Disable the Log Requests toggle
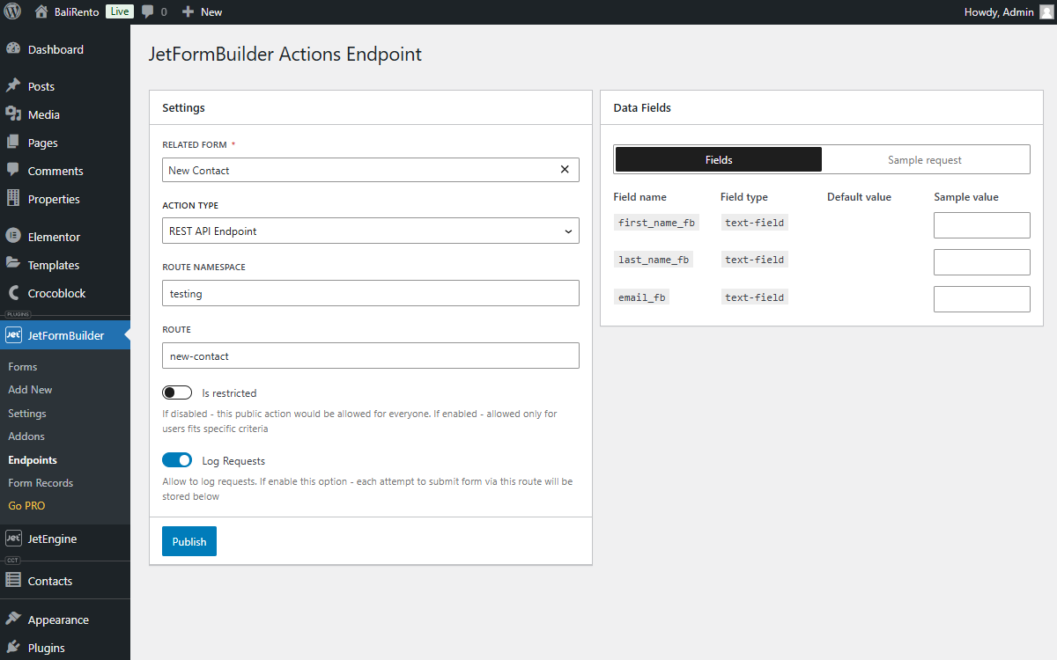 pos(176,459)
